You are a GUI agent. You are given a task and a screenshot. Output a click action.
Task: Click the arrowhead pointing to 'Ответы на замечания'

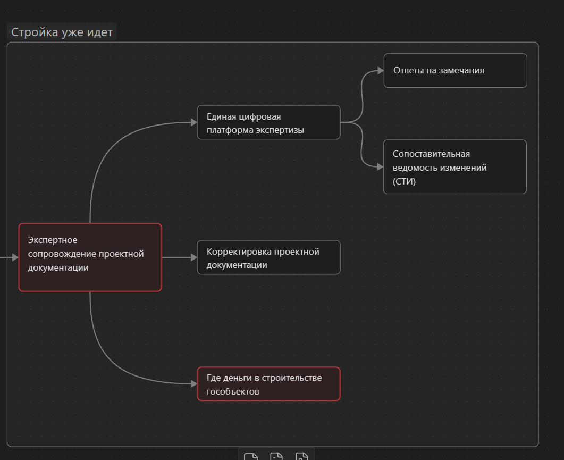tap(380, 70)
